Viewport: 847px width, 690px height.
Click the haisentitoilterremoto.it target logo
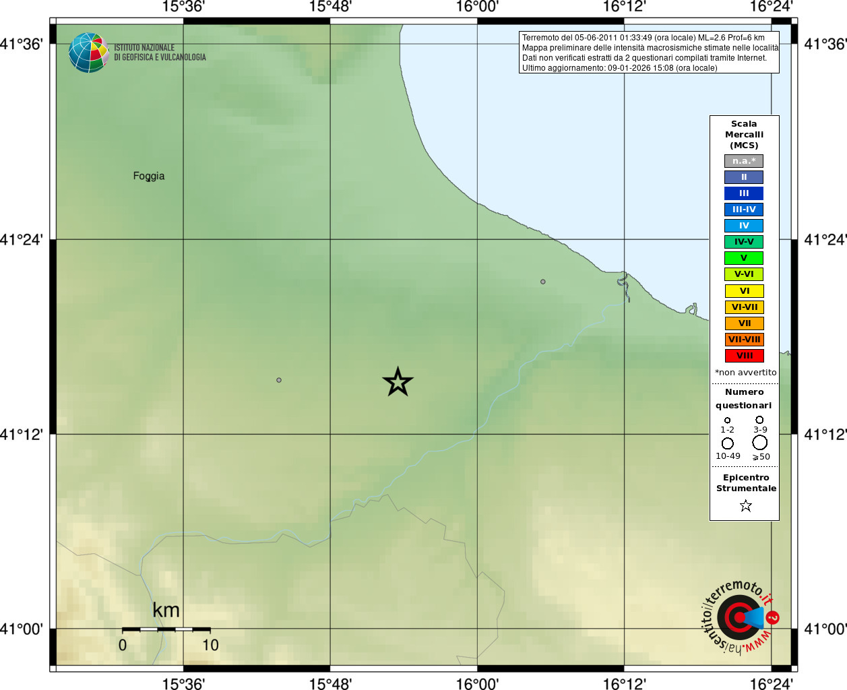[x=740, y=617]
